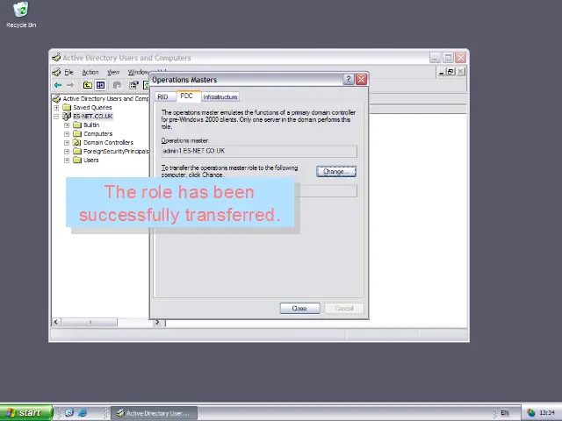Click the Forward arrow in the toolbar
Image resolution: width=562 pixels, height=421 pixels.
coord(70,85)
